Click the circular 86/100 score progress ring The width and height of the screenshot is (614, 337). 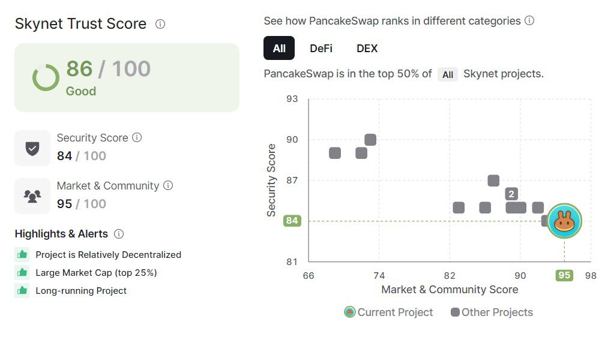pyautogui.click(x=46, y=77)
